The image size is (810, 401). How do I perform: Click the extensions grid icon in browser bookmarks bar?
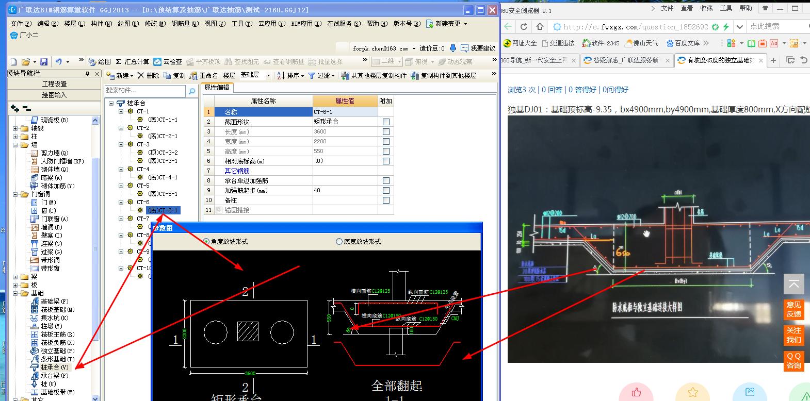point(731,43)
